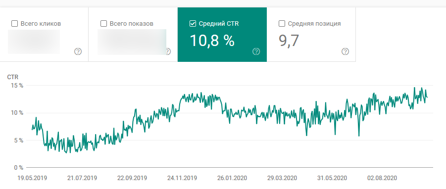Enable the Средняя позиция checkbox
This screenshot has width=446, height=189.
pos(282,24)
